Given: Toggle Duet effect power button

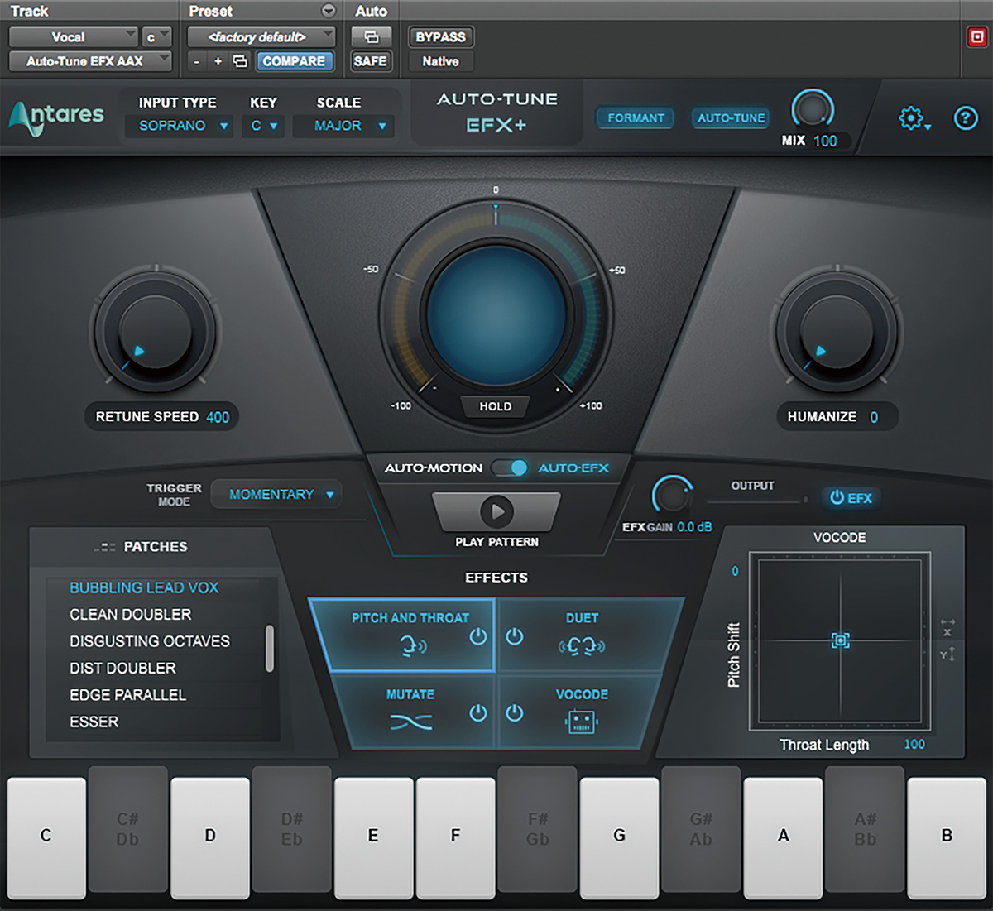Looking at the screenshot, I should 515,636.
